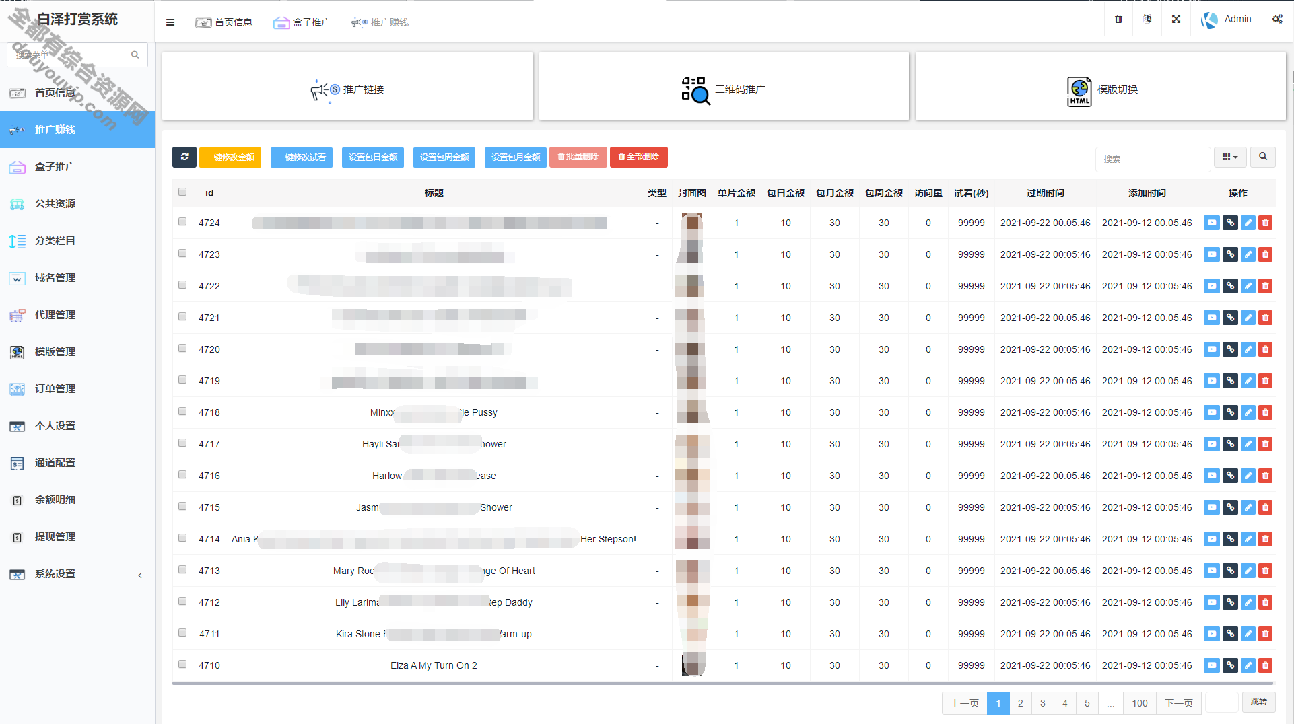Click the 下一页 pagination button
The height and width of the screenshot is (724, 1294).
click(1179, 703)
